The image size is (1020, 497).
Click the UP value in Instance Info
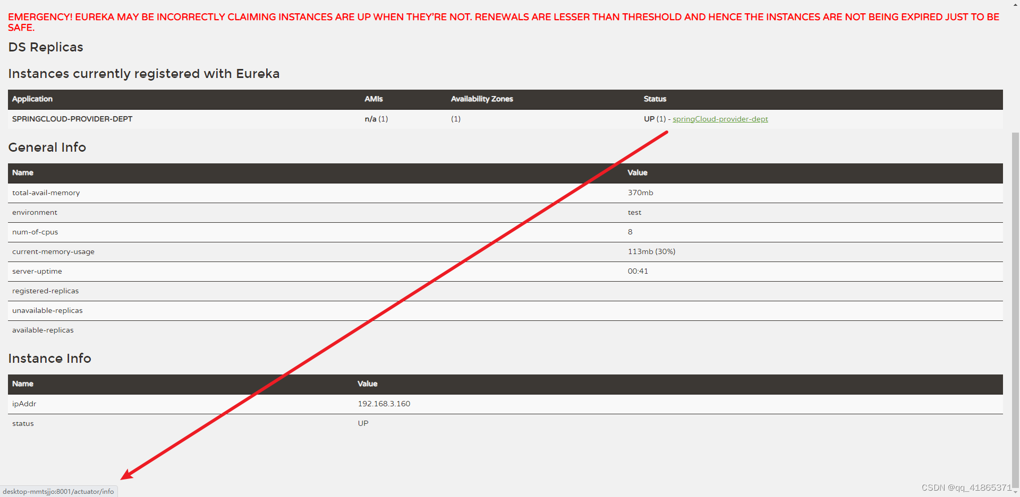[x=363, y=423]
